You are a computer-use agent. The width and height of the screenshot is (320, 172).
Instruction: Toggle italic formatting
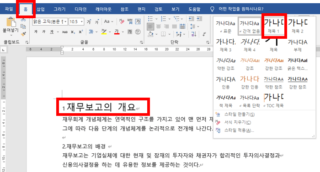click(x=44, y=32)
